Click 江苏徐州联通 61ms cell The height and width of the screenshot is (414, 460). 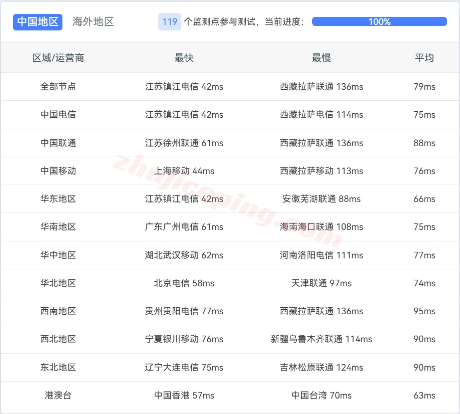tap(184, 143)
